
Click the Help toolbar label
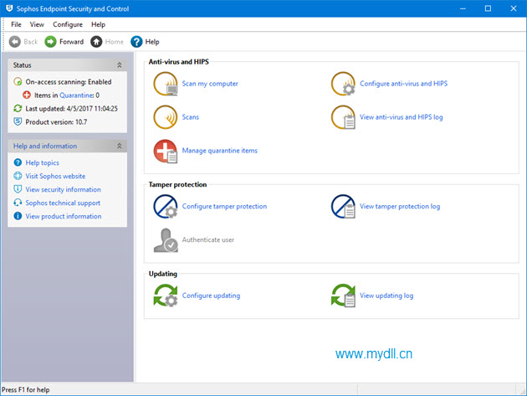click(152, 42)
